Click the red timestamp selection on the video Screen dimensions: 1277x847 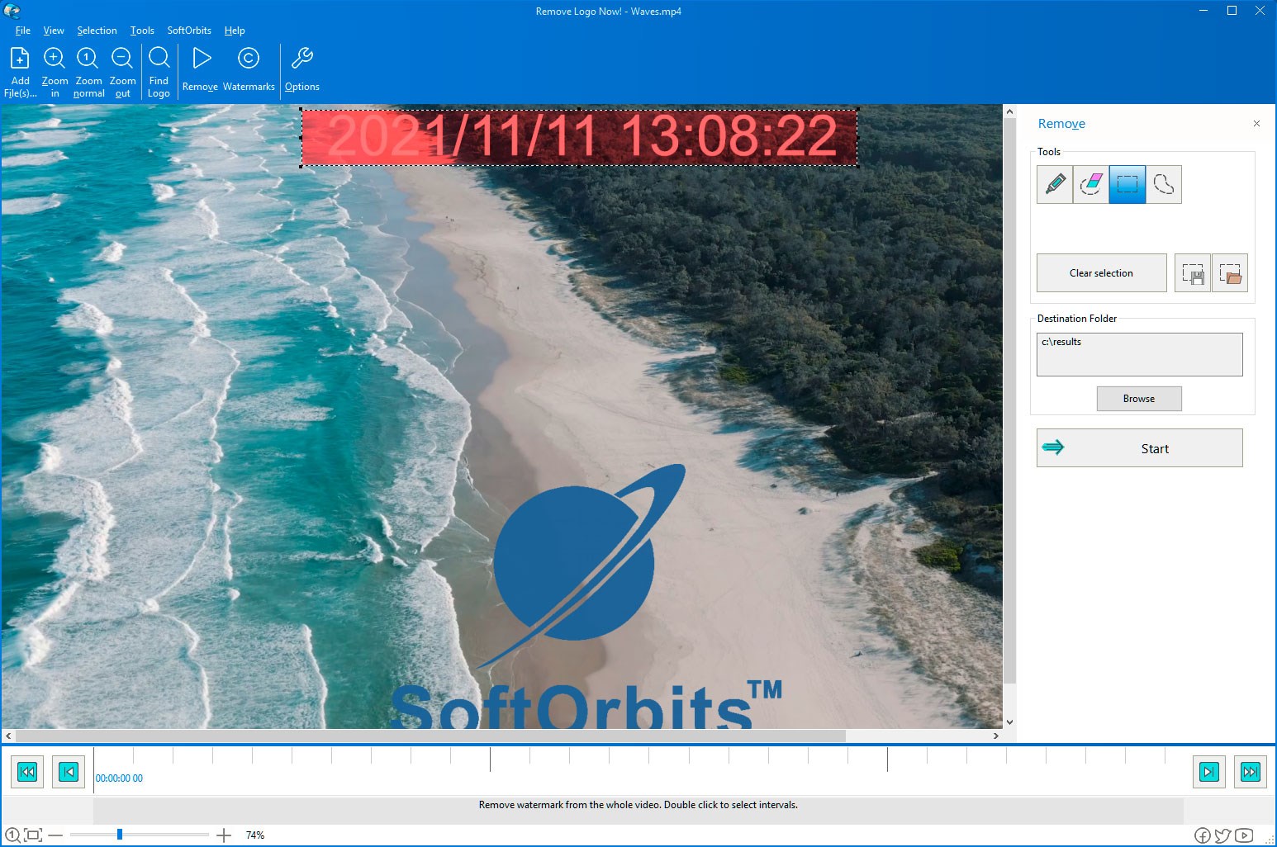pyautogui.click(x=580, y=137)
